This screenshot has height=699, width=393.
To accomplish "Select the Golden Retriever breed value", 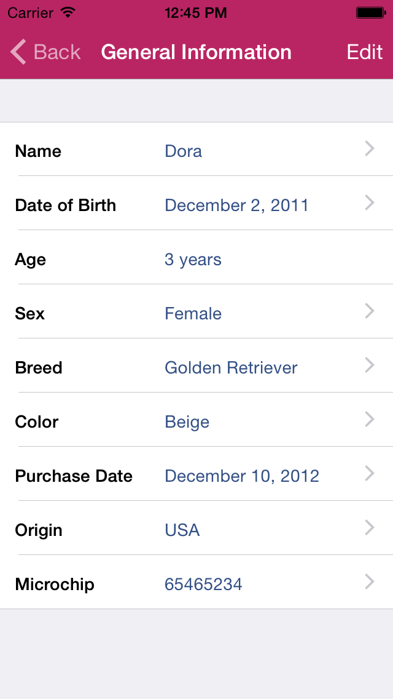I will point(231,368).
